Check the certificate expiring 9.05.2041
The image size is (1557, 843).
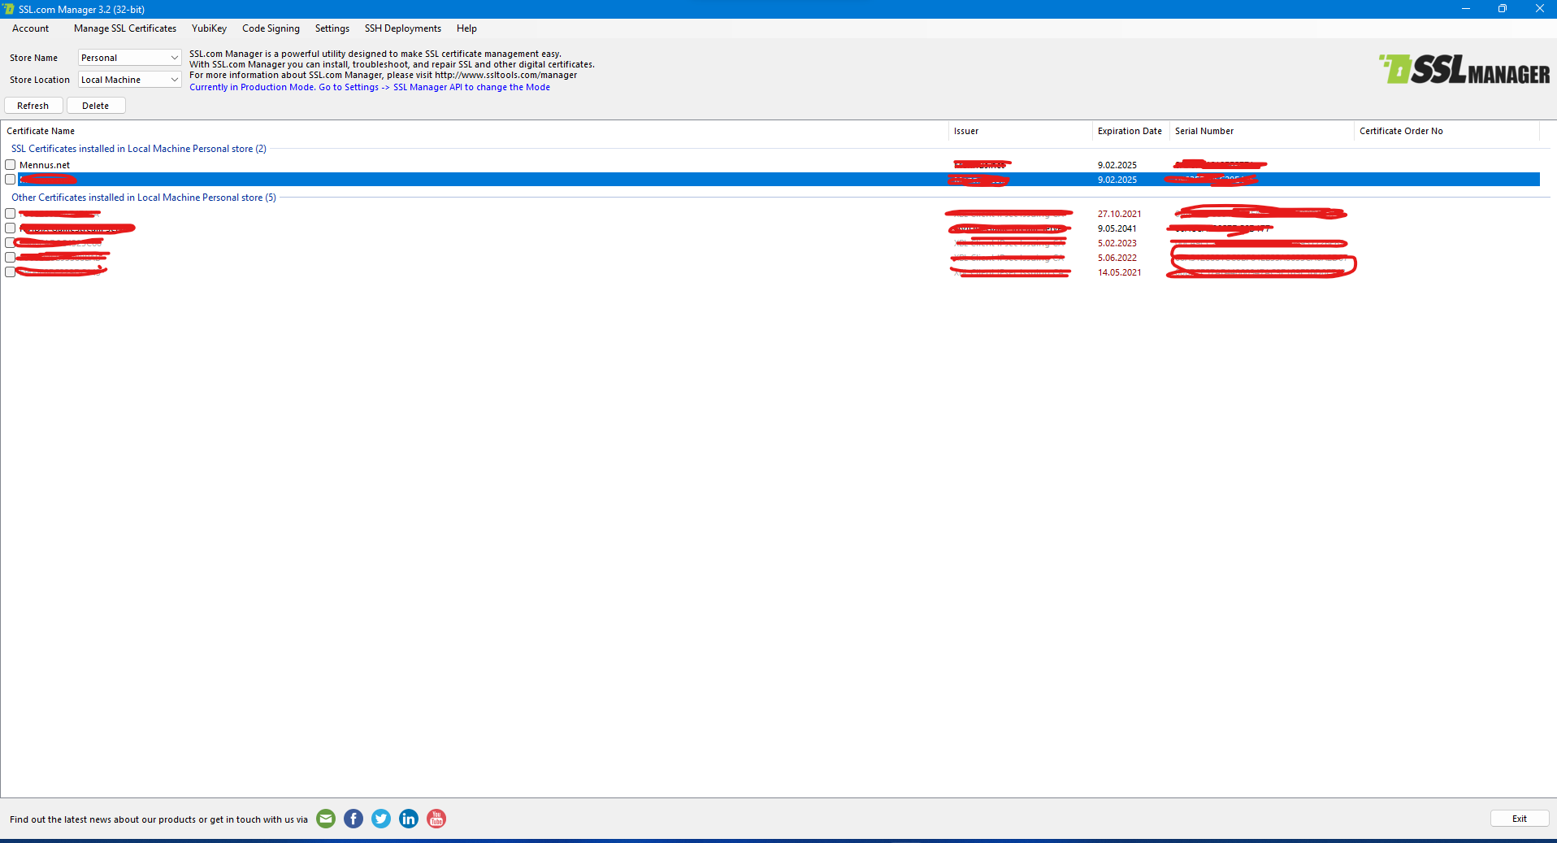coord(11,228)
